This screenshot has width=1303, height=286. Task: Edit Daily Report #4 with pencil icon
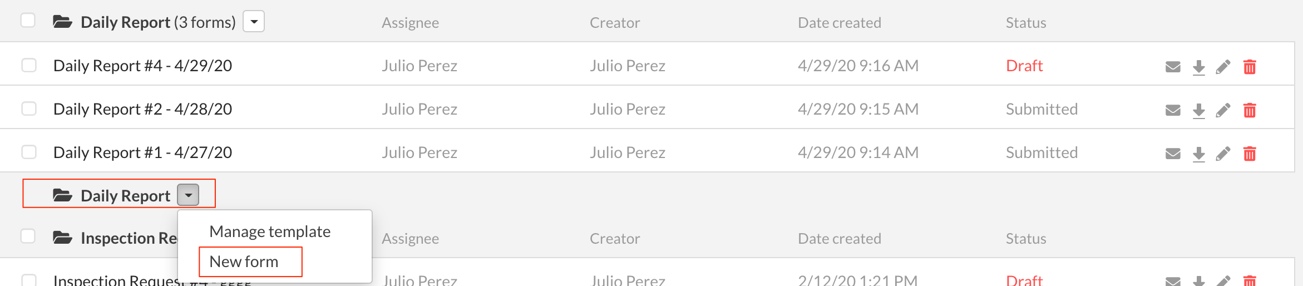[1223, 67]
